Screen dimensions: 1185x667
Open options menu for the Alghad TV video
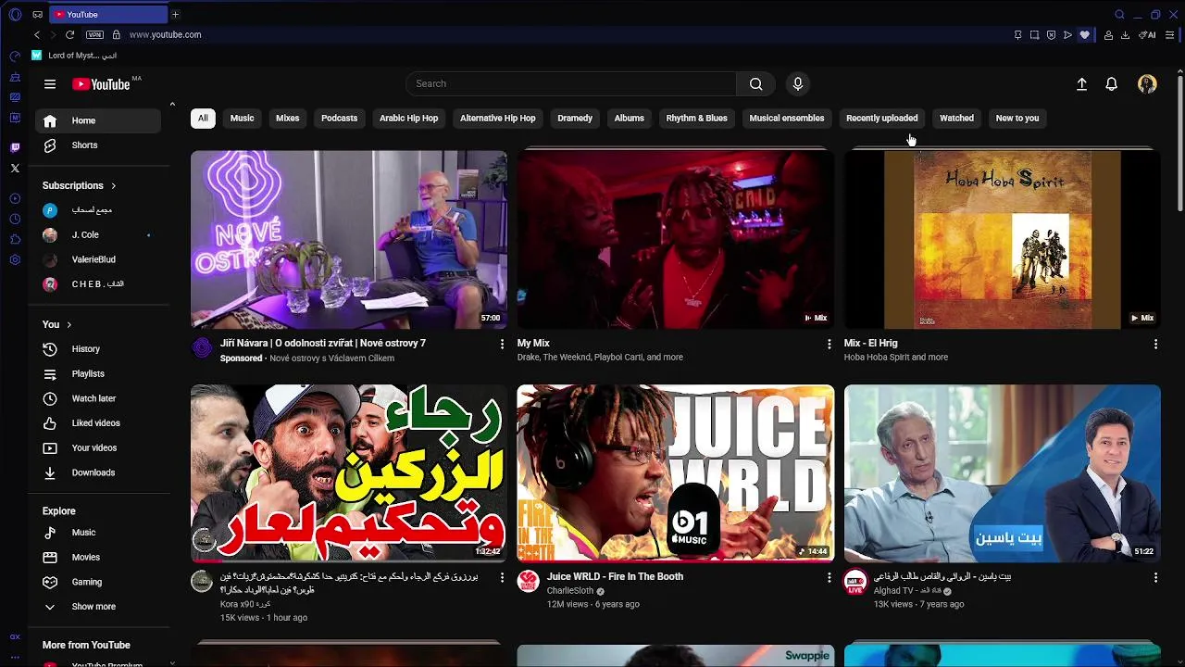point(1155,577)
